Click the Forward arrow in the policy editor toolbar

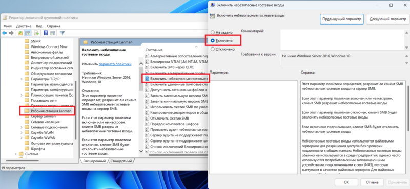click(11, 33)
